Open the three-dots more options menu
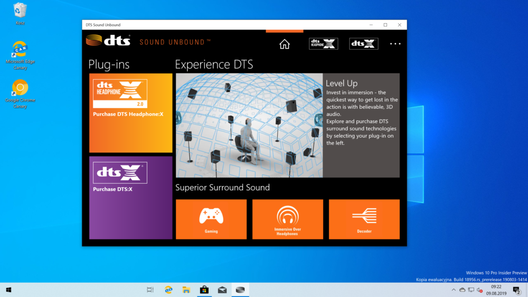The image size is (528, 297). click(395, 44)
